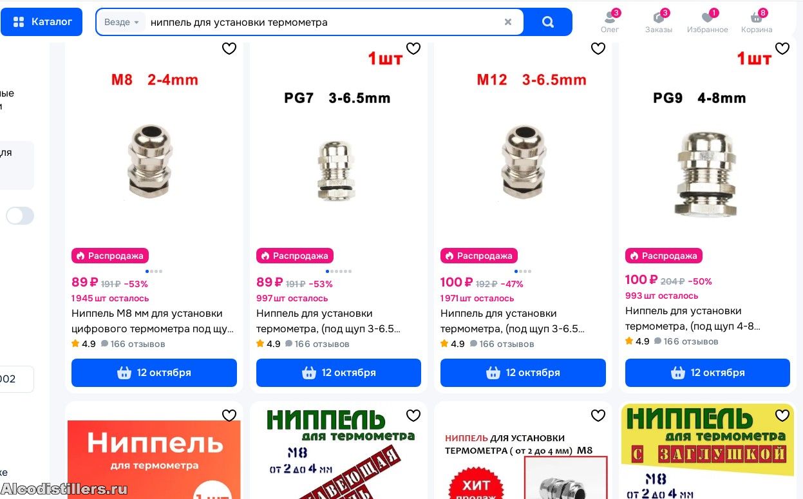Toggle the switch in the left filter sidebar
The height and width of the screenshot is (499, 803).
[x=20, y=216]
